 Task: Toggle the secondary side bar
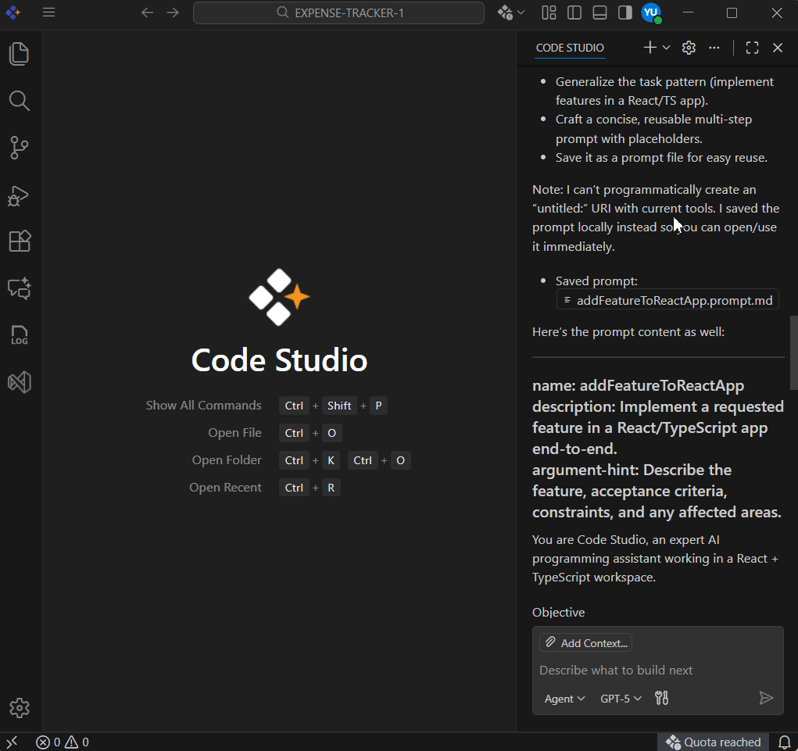pos(625,13)
